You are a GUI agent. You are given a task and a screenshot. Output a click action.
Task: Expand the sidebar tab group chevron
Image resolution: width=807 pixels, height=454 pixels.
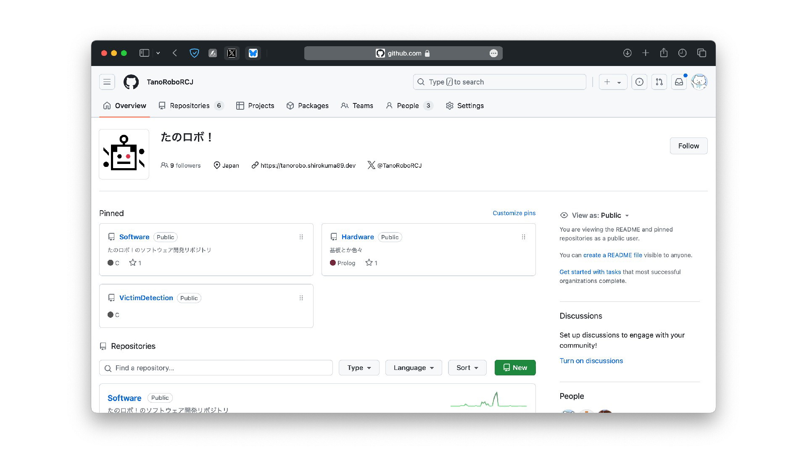(158, 53)
